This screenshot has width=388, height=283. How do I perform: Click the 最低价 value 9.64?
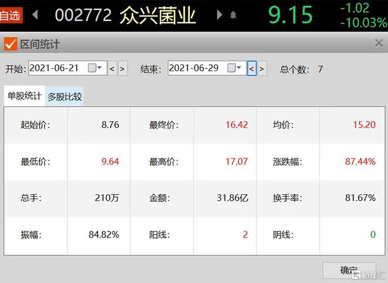111,162
